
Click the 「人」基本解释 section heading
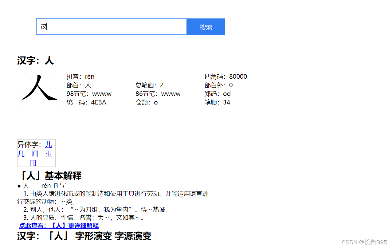(49, 176)
